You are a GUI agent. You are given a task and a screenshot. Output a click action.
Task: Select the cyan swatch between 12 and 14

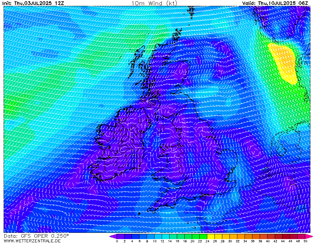point(166,236)
